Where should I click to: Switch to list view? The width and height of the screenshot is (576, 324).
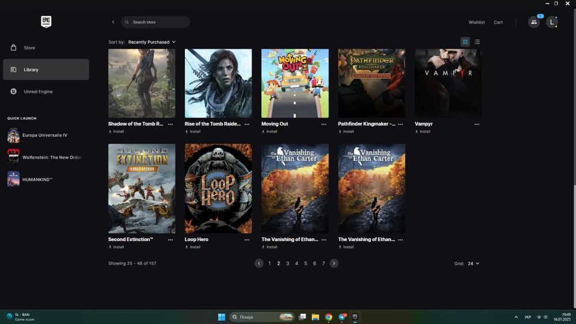pos(477,42)
